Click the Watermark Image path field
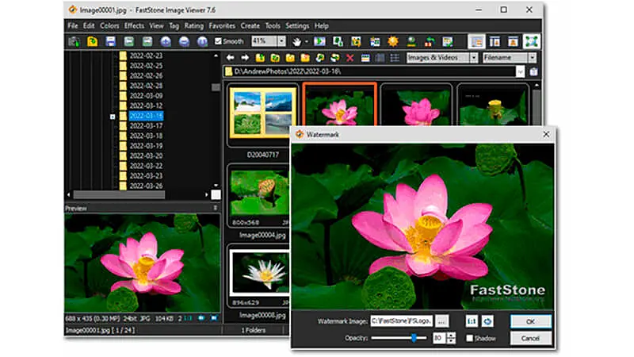Viewport: 634px width, 357px height. pyautogui.click(x=402, y=321)
